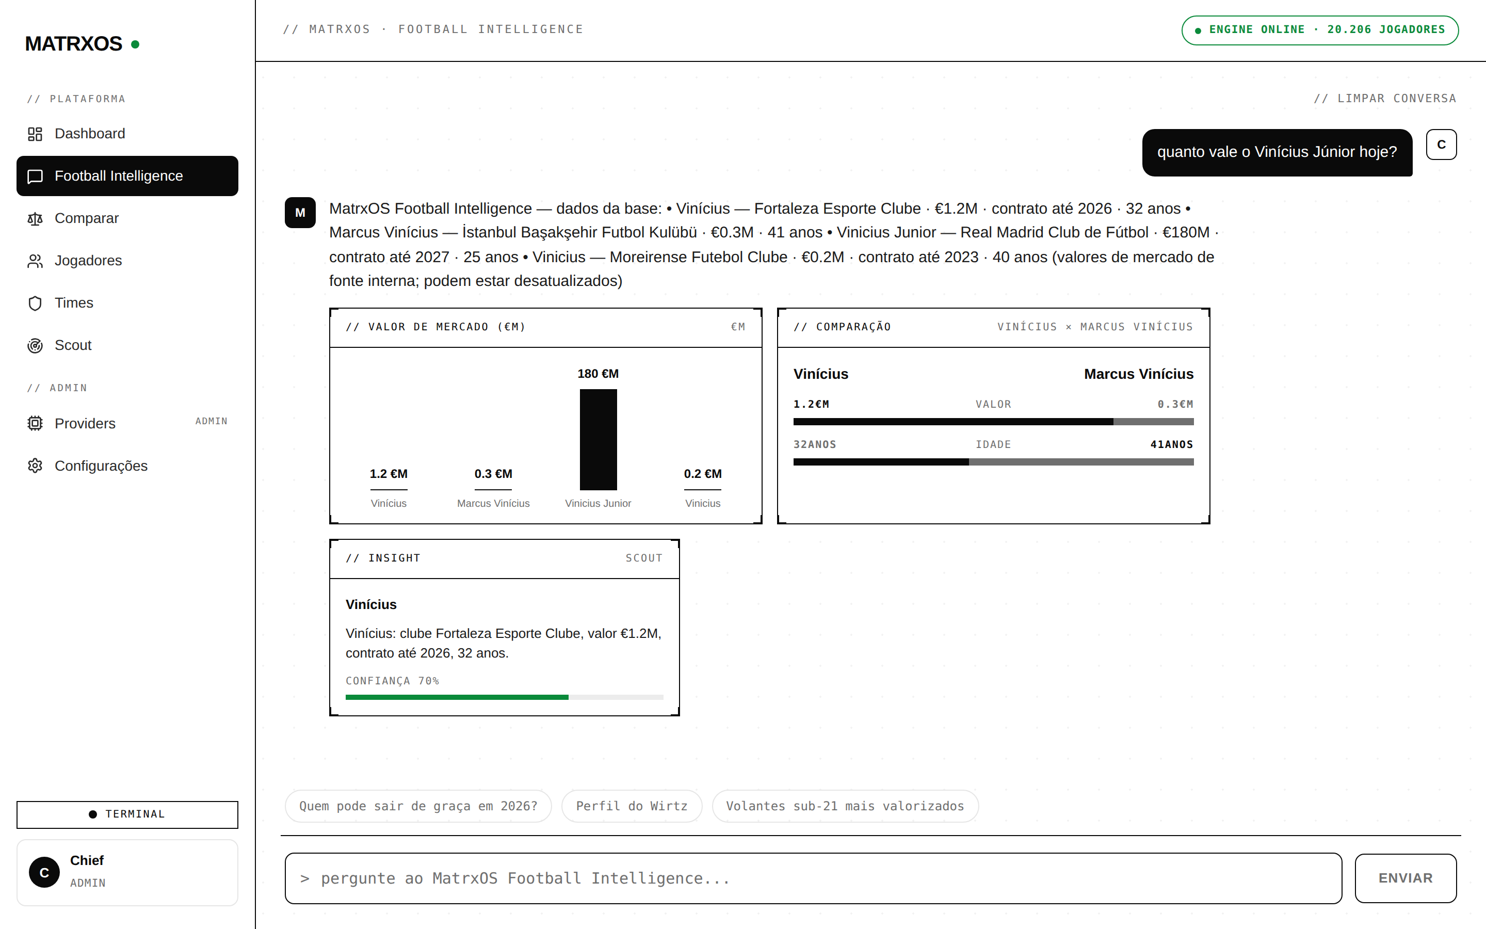Viewport: 1486px width, 929px height.
Task: Open the Dashboard menu item
Action: 127,134
